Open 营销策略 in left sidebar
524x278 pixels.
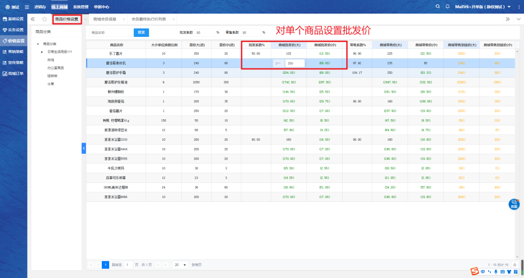[15, 52]
